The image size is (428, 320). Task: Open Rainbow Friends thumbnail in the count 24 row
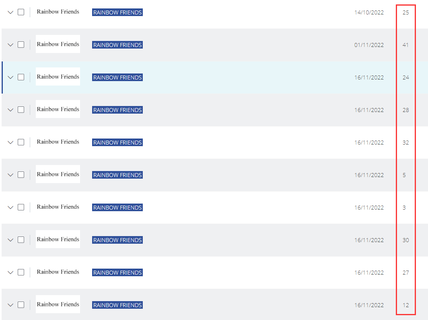(58, 77)
